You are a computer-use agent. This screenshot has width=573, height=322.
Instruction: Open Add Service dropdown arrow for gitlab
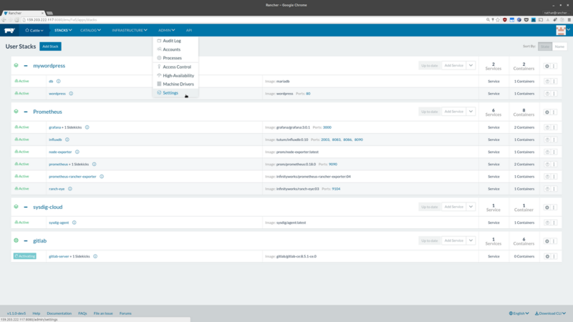(x=471, y=240)
